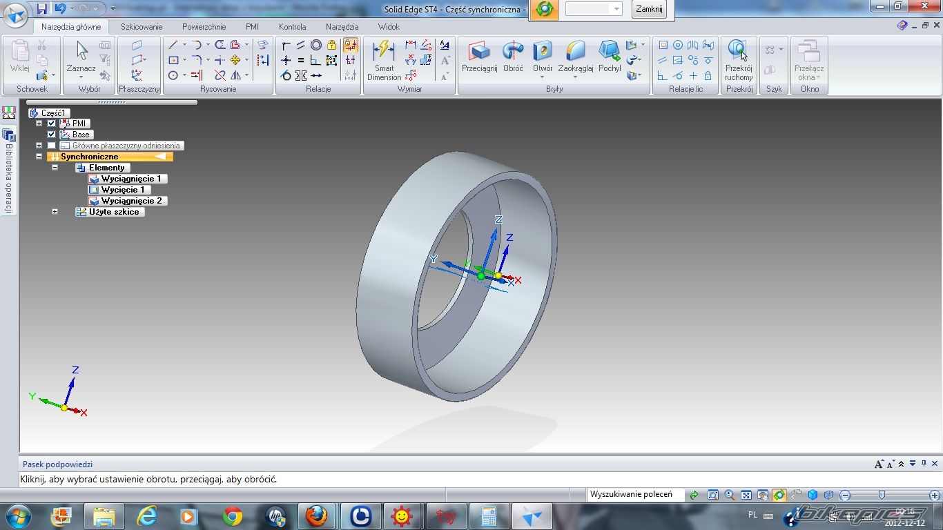
Task: Apply the Equal relation
Action: (x=301, y=60)
